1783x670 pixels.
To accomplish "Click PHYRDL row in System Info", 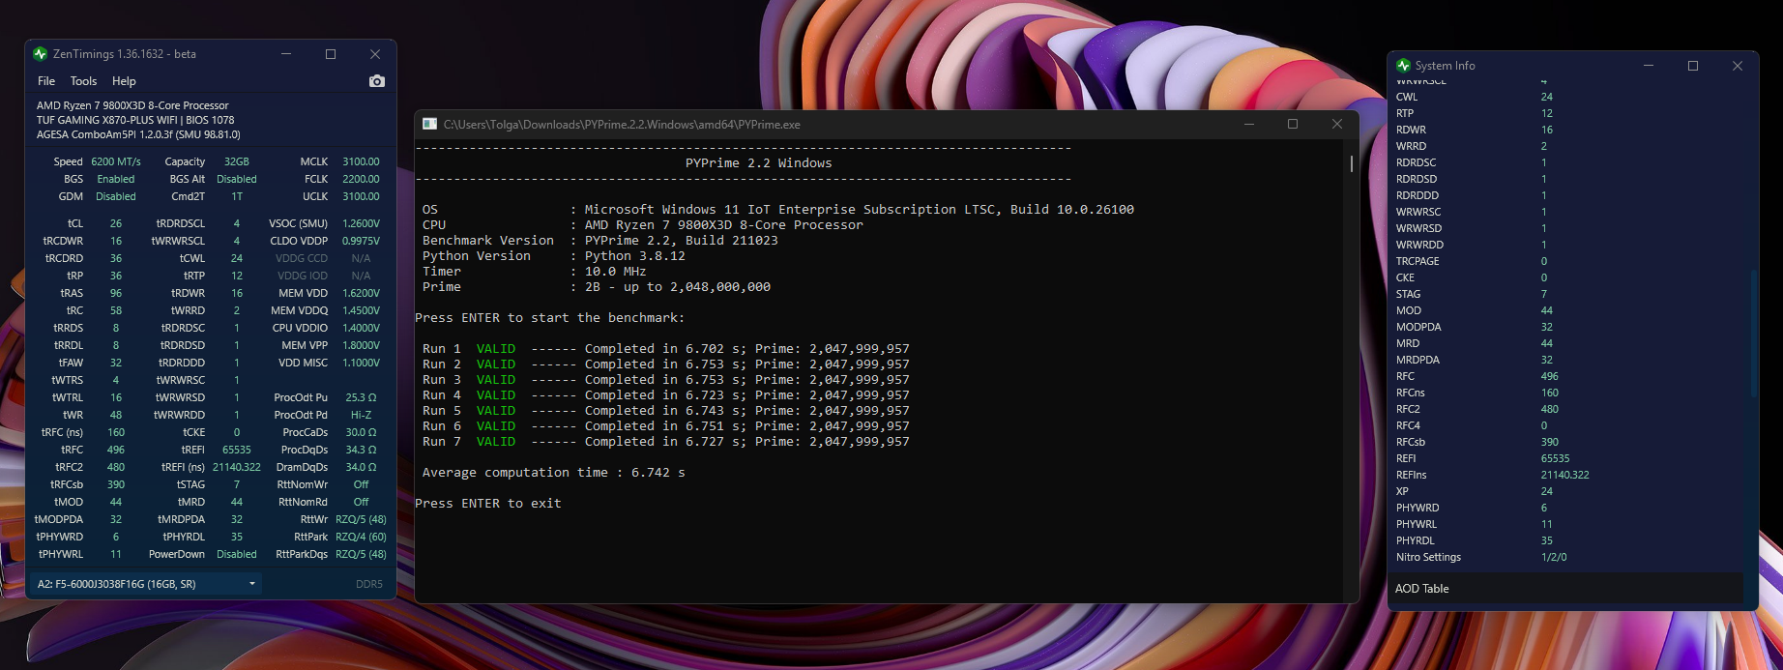I will point(1565,540).
